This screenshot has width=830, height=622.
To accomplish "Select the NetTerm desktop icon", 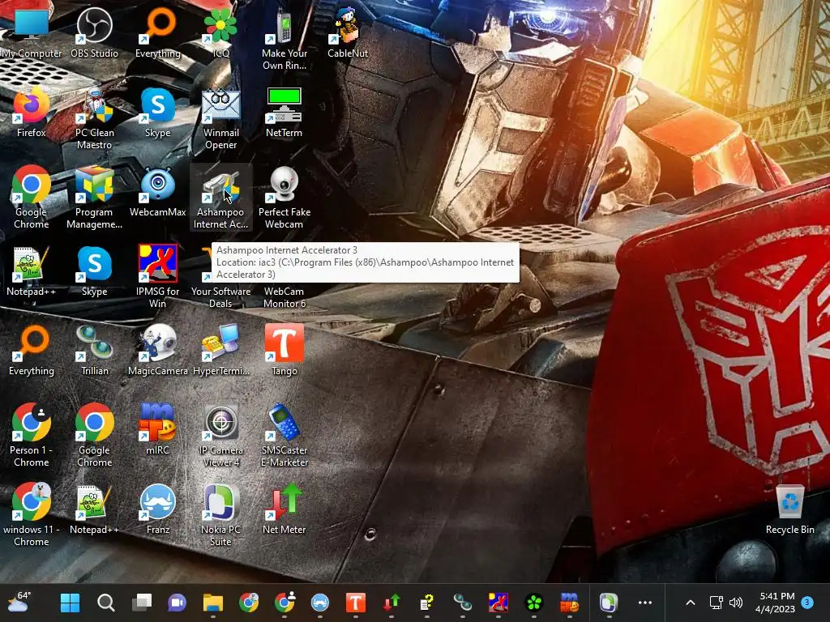I will 285,113.
